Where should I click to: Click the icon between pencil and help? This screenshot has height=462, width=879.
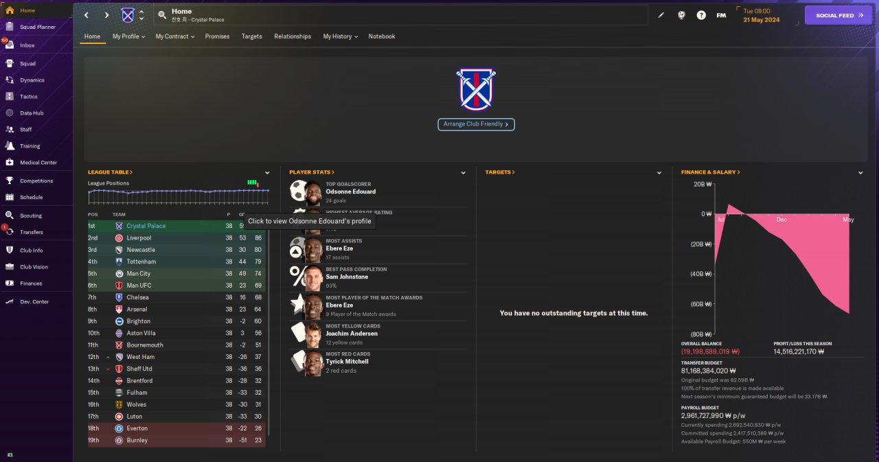pos(681,15)
